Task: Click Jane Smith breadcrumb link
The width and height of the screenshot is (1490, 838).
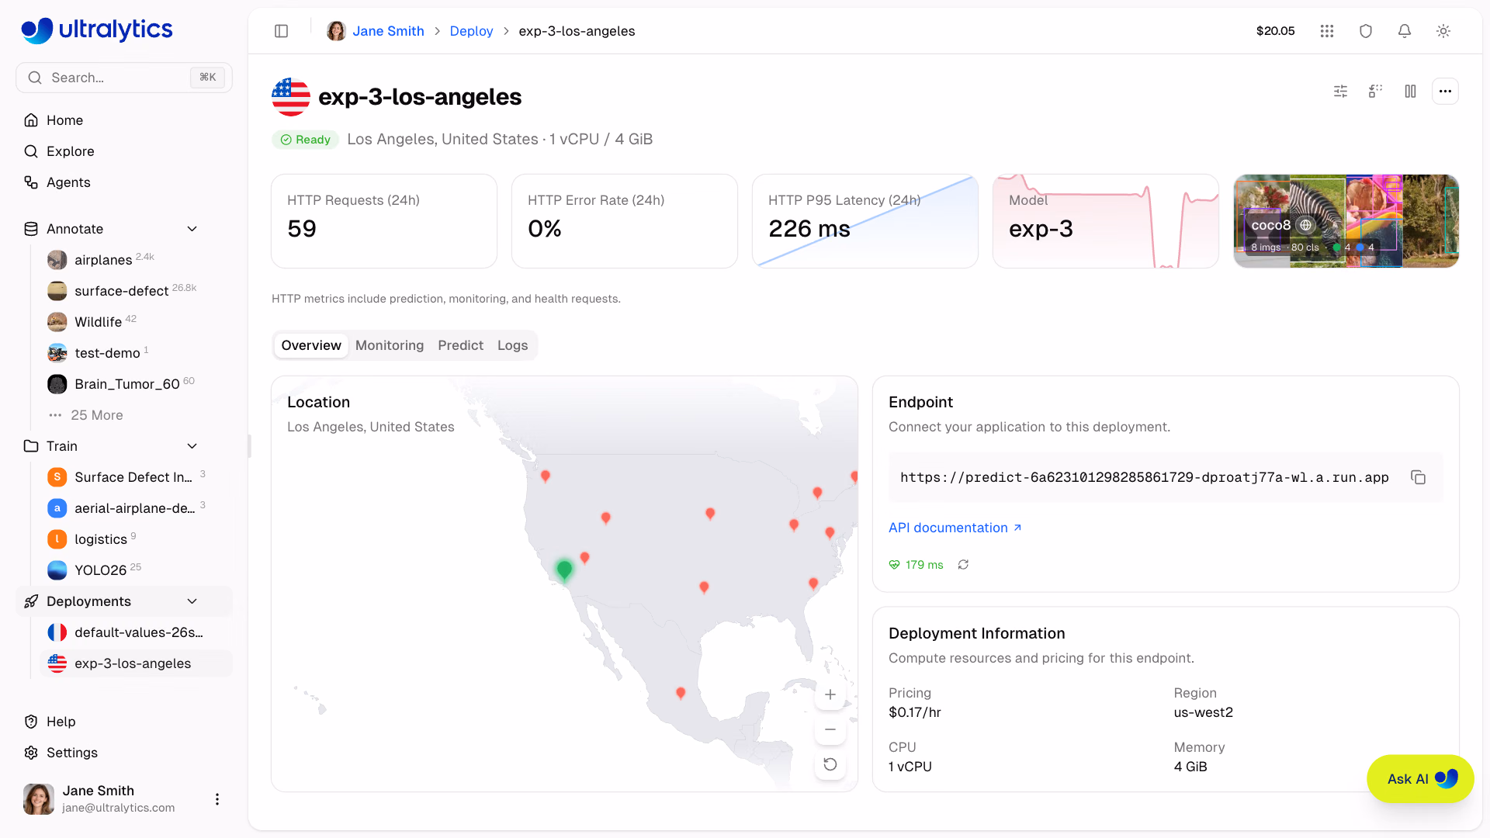Action: pos(388,31)
